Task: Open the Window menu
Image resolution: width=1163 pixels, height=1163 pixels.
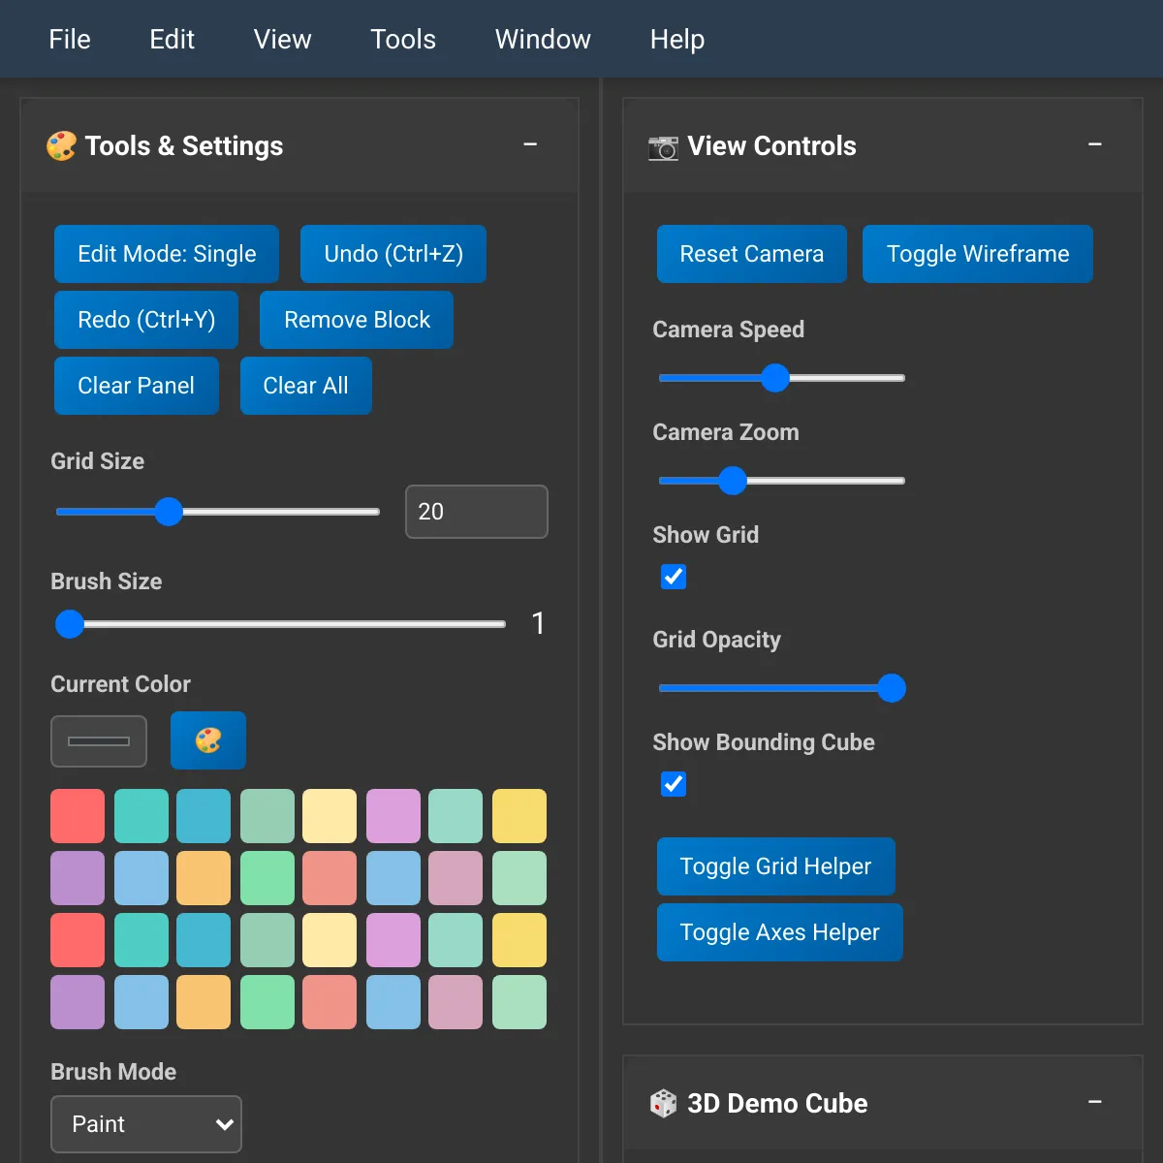Action: pyautogui.click(x=543, y=39)
